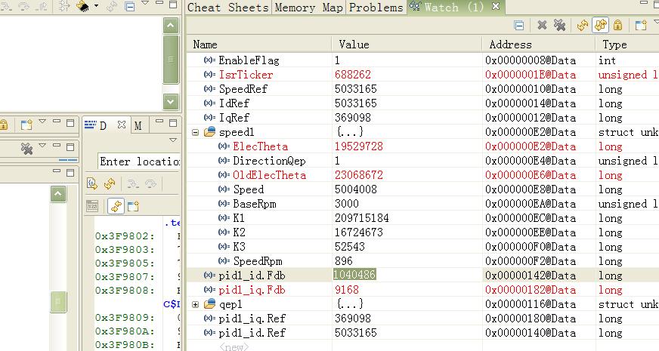
Task: Toggle the Watch view scroll lock
Action: [x=618, y=25]
